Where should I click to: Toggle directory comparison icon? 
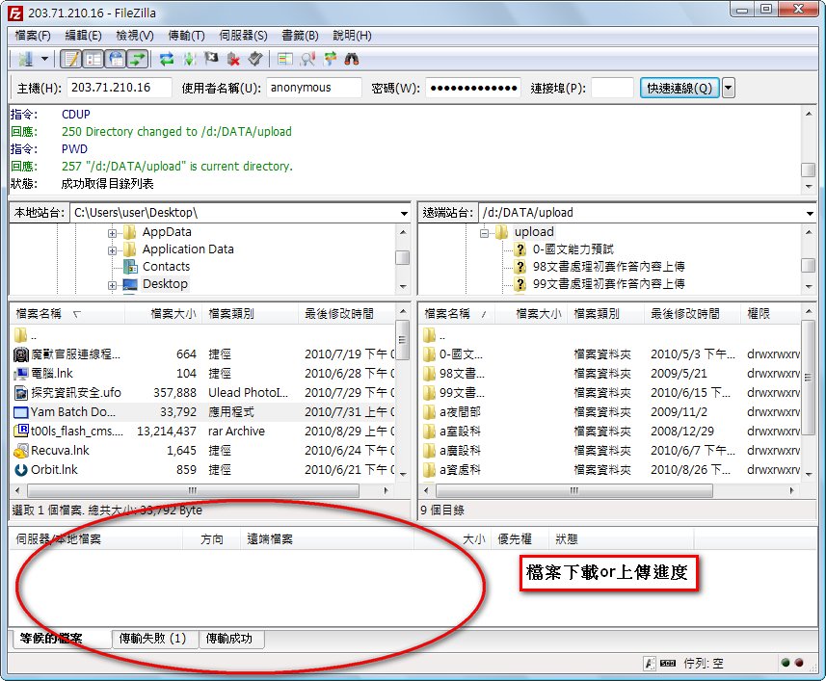point(307,59)
